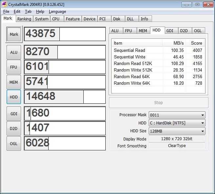Select the Sequential Read row
This screenshot has height=194, width=215.
158,50
